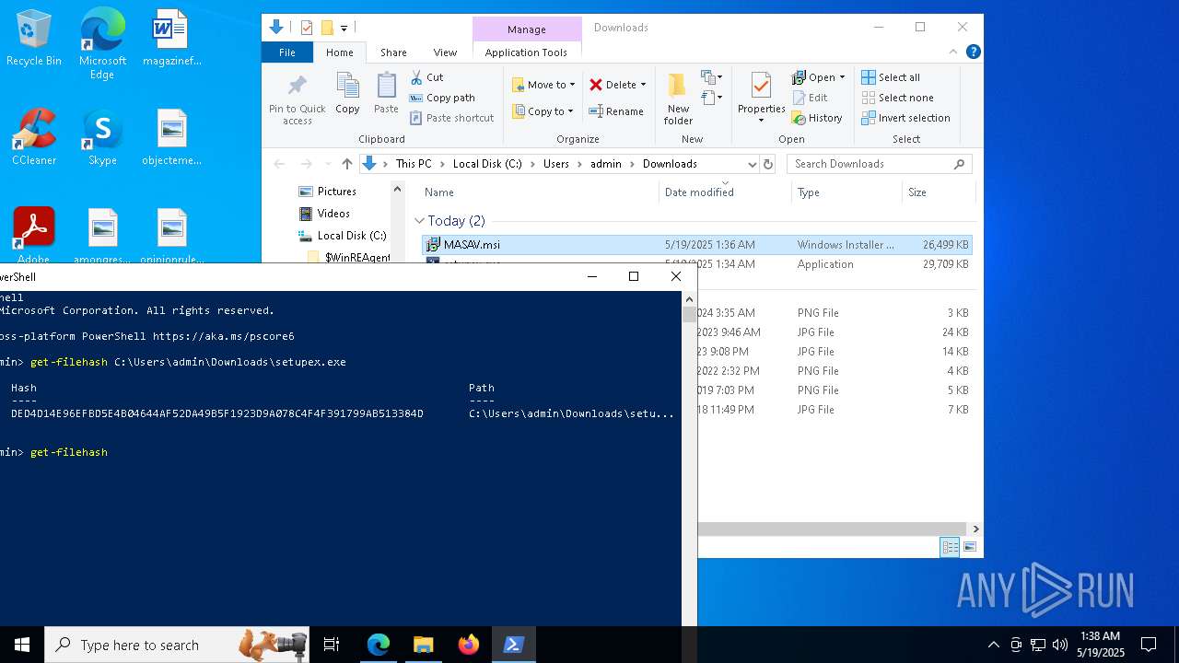Click the Manage contextual tab
This screenshot has height=663, width=1179.
[527, 29]
